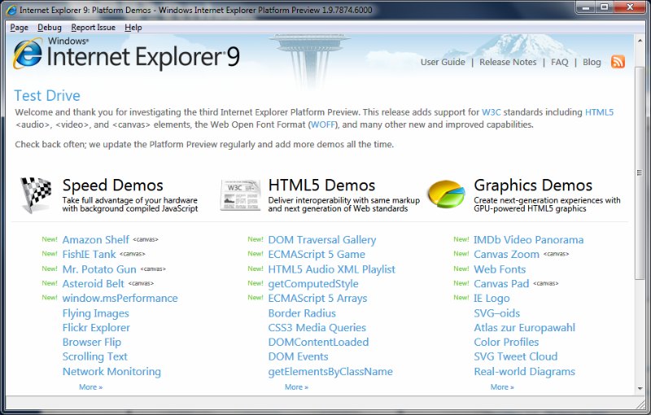Screen dimensions: 651x415
Task: Click the scrollbar down arrow
Action: coord(640,389)
